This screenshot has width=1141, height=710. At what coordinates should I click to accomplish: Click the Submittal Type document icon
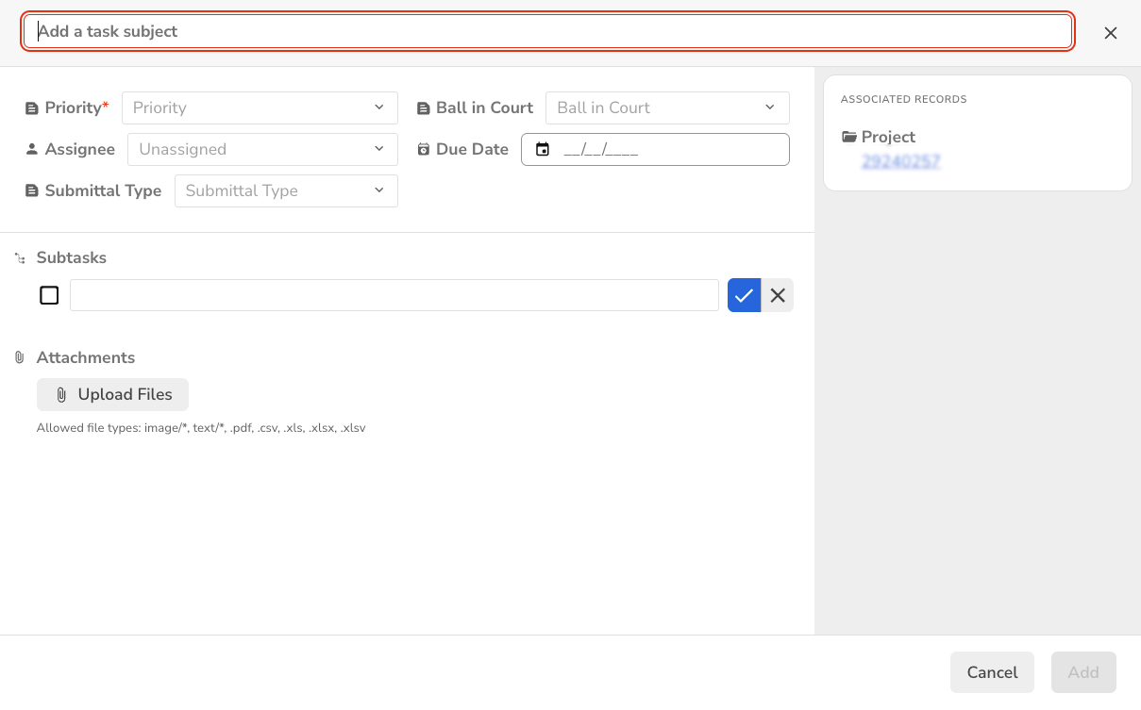tap(32, 190)
